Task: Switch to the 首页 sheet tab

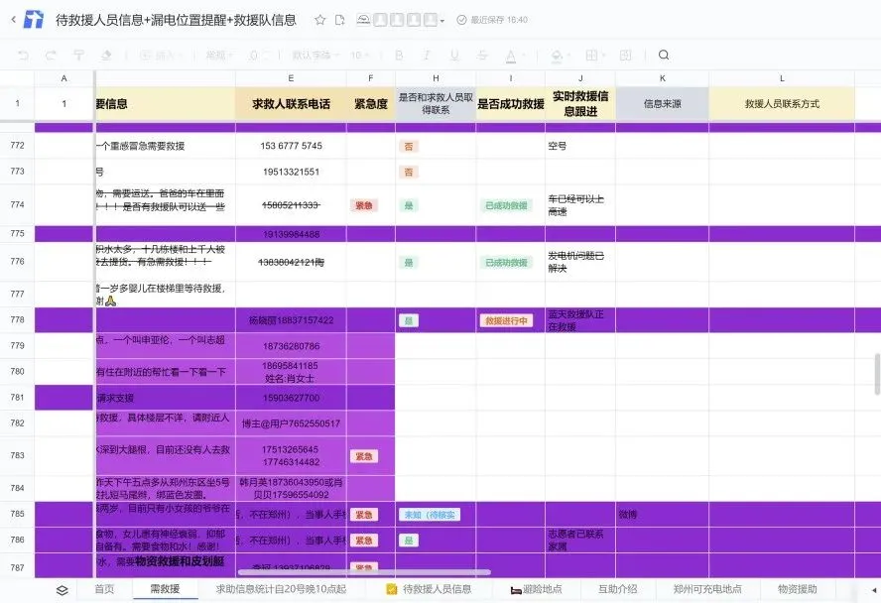Action: pos(104,589)
